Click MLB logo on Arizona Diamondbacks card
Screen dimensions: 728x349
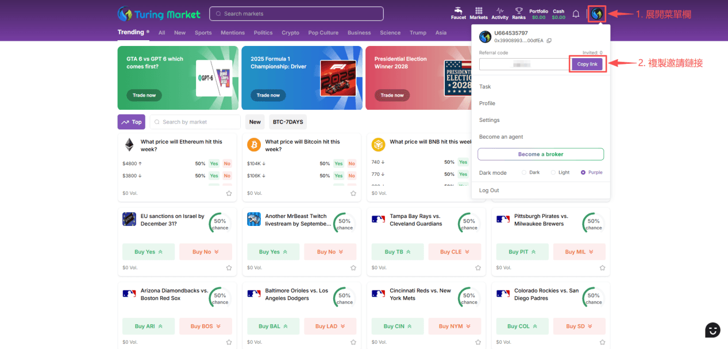click(129, 293)
